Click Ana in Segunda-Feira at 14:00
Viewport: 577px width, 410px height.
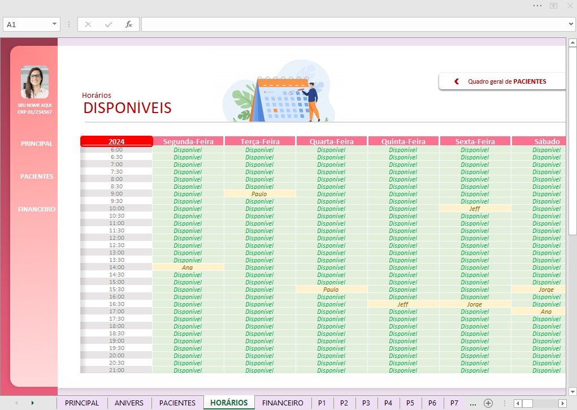click(x=188, y=267)
